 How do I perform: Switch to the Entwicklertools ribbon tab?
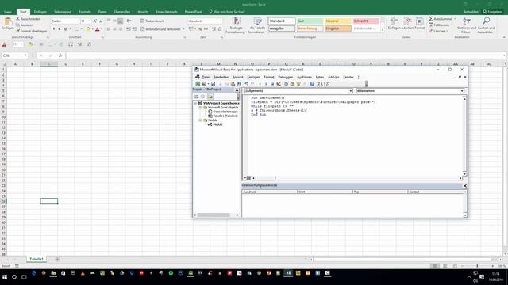167,12
